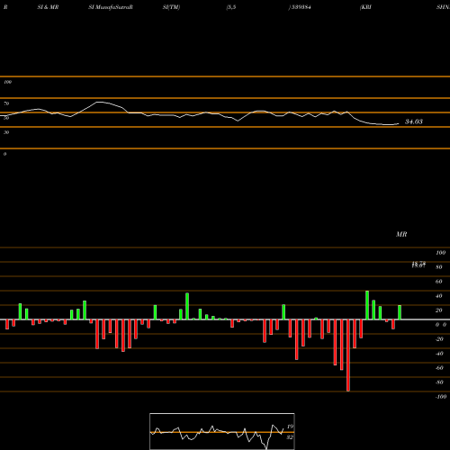Click the 'SI & MR' header text
Screen dimensions: 450x450
pyautogui.click(x=48, y=7)
